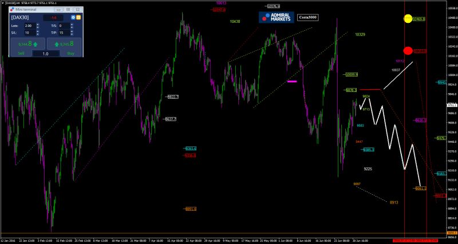Click the Costa3000 label box
Screen dimensions: 458x244
pyautogui.click(x=307, y=18)
